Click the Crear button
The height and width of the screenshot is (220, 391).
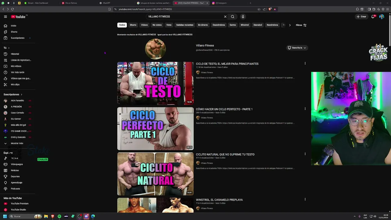tap(361, 17)
